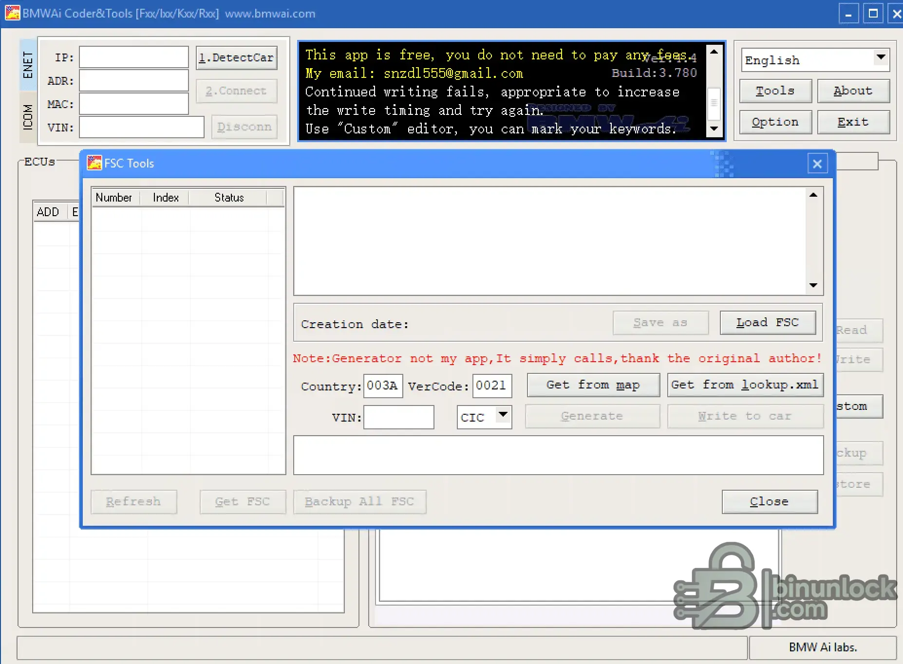Minimize the BMWAi main window
This screenshot has height=664, width=903.
pyautogui.click(x=848, y=14)
